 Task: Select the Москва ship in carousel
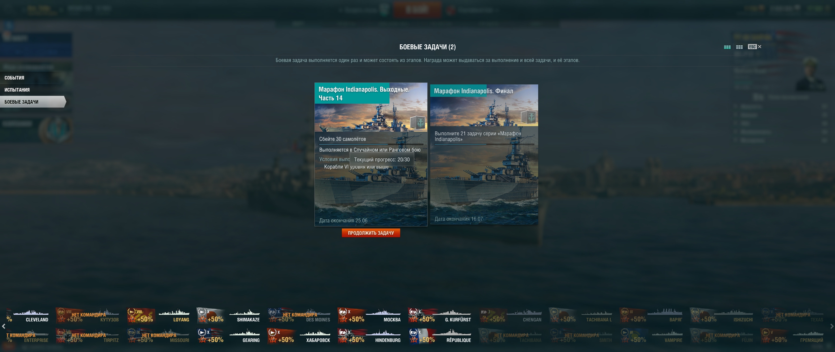click(369, 315)
